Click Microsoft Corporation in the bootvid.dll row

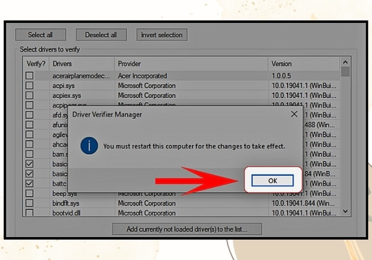[147, 213]
